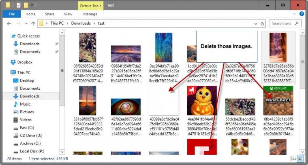The image size is (308, 165).
Task: Expand the ribbon with chevron arrow
Action: tap(294, 14)
